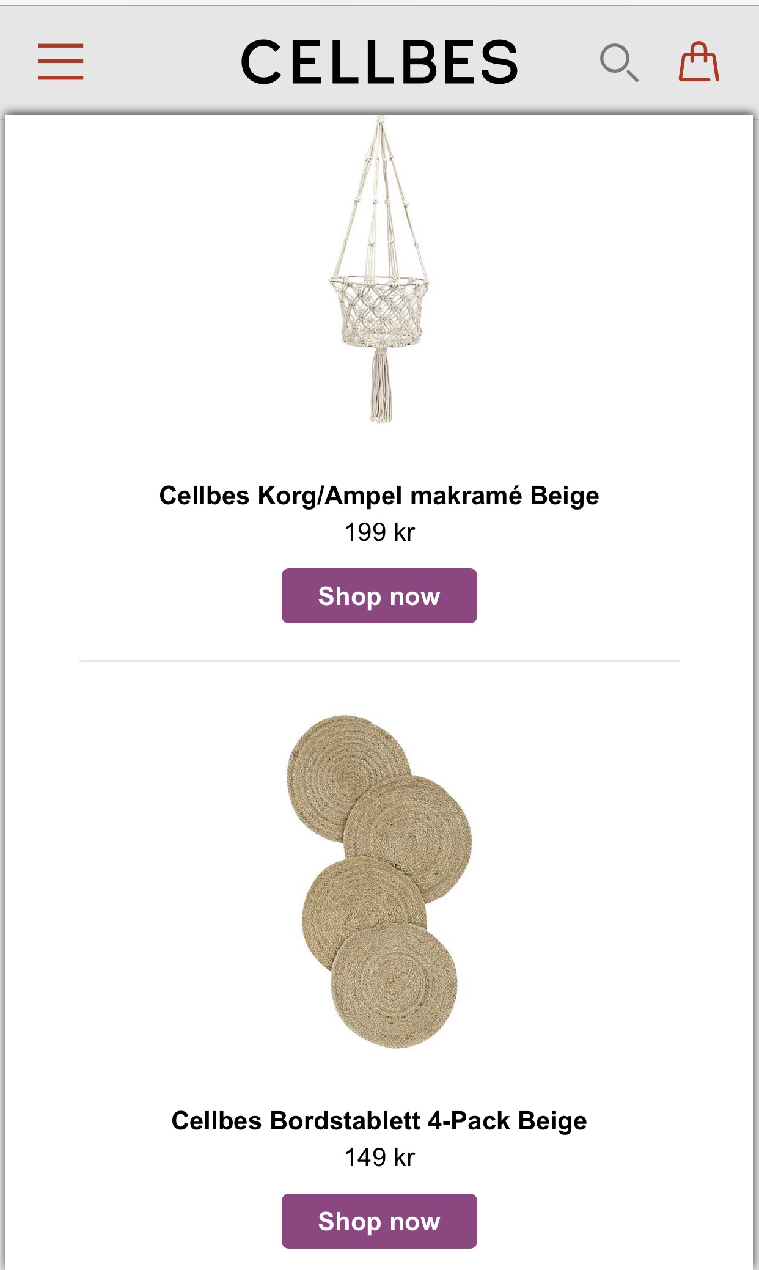759x1270 pixels.
Task: Open Cellbes Korg/Ampel makramé Beige title
Action: 379,496
